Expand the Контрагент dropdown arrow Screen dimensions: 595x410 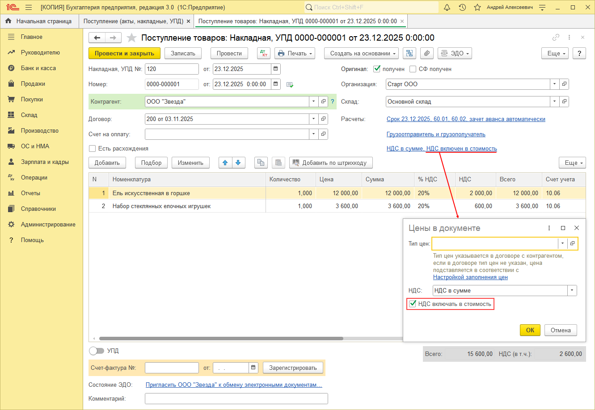pyautogui.click(x=313, y=101)
